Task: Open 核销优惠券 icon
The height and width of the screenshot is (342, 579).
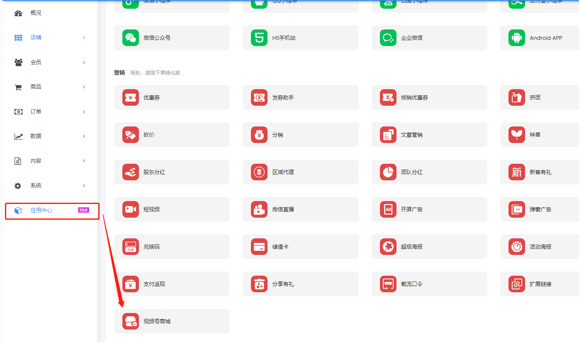Action: pos(388,97)
